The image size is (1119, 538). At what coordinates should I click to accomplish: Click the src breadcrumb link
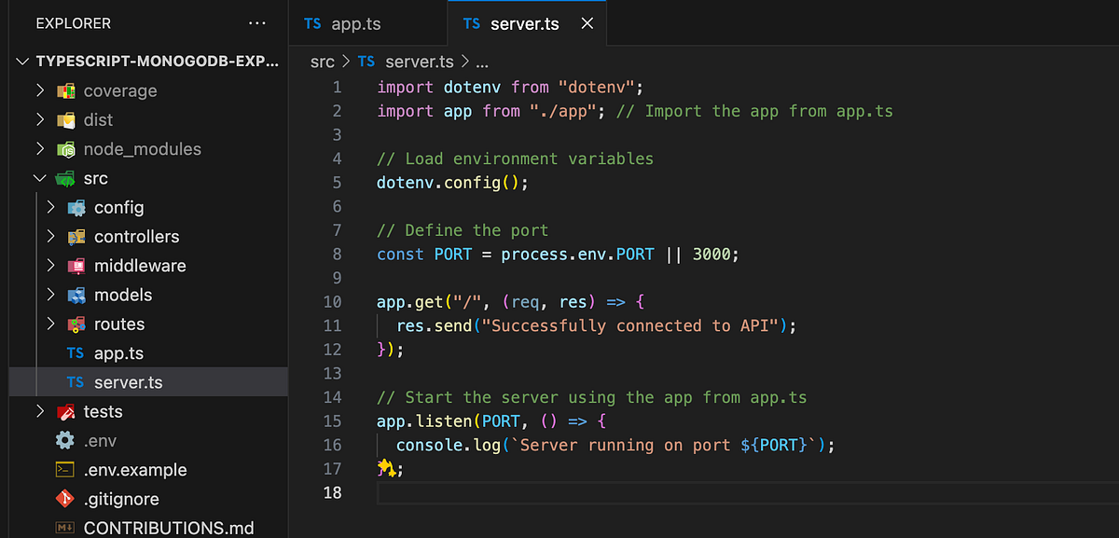point(322,62)
